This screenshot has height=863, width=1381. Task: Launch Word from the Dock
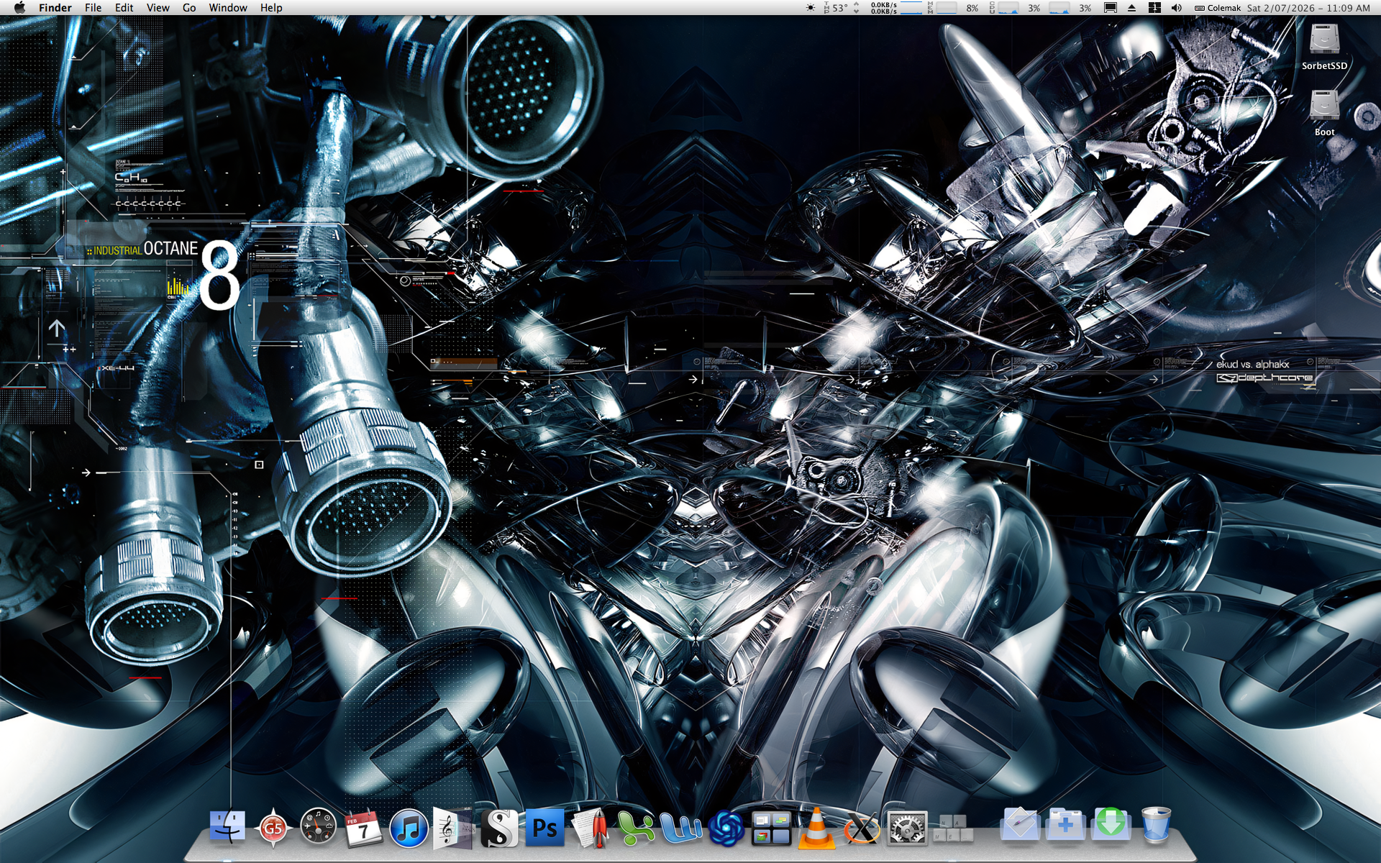click(680, 827)
